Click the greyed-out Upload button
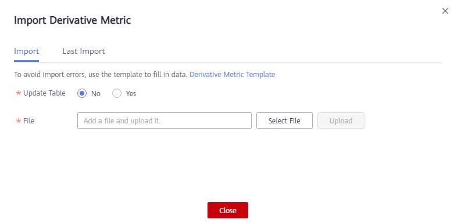This screenshot has width=454, height=223. (x=341, y=120)
